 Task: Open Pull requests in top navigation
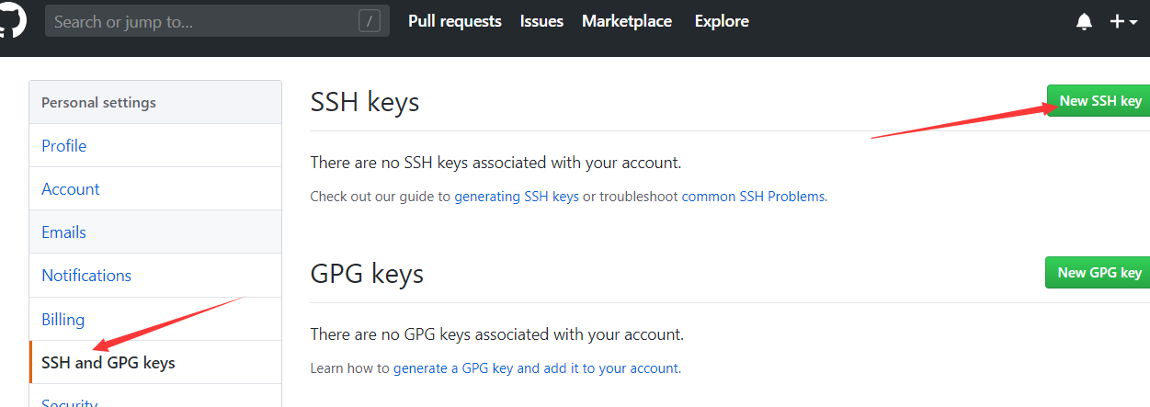(x=454, y=21)
